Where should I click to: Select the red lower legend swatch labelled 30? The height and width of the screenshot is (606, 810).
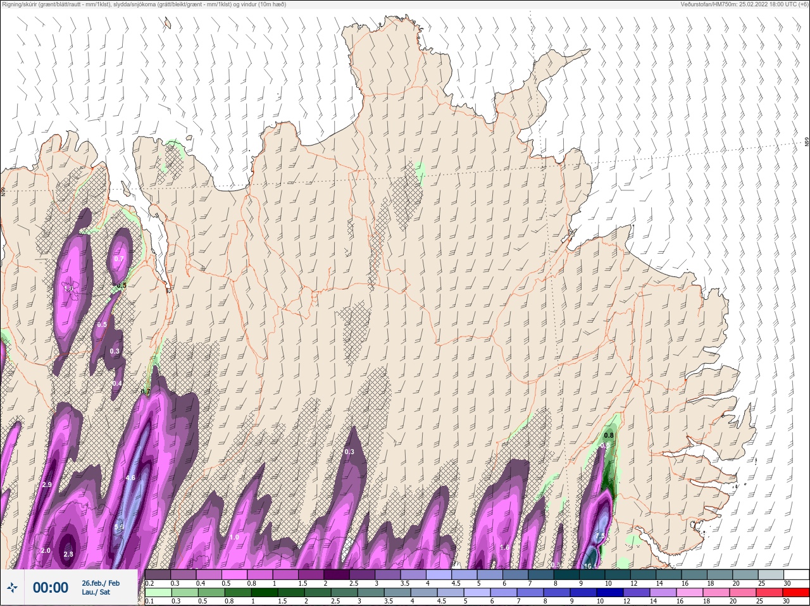pyautogui.click(x=795, y=593)
